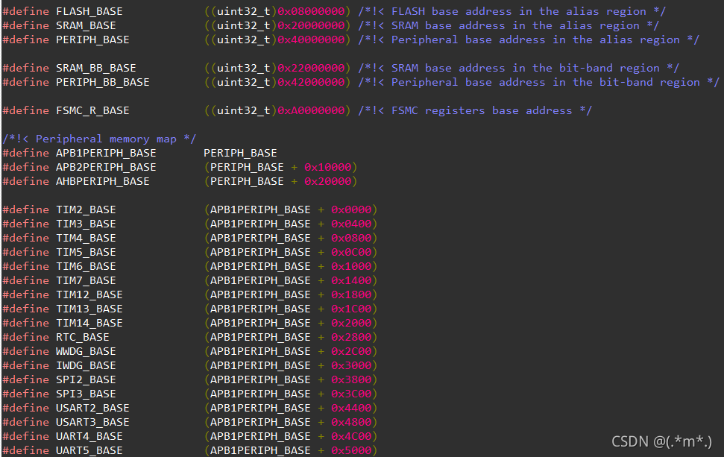Image resolution: width=724 pixels, height=457 pixels.
Task: Click the UART4_BASE macro name
Action: click(x=89, y=436)
